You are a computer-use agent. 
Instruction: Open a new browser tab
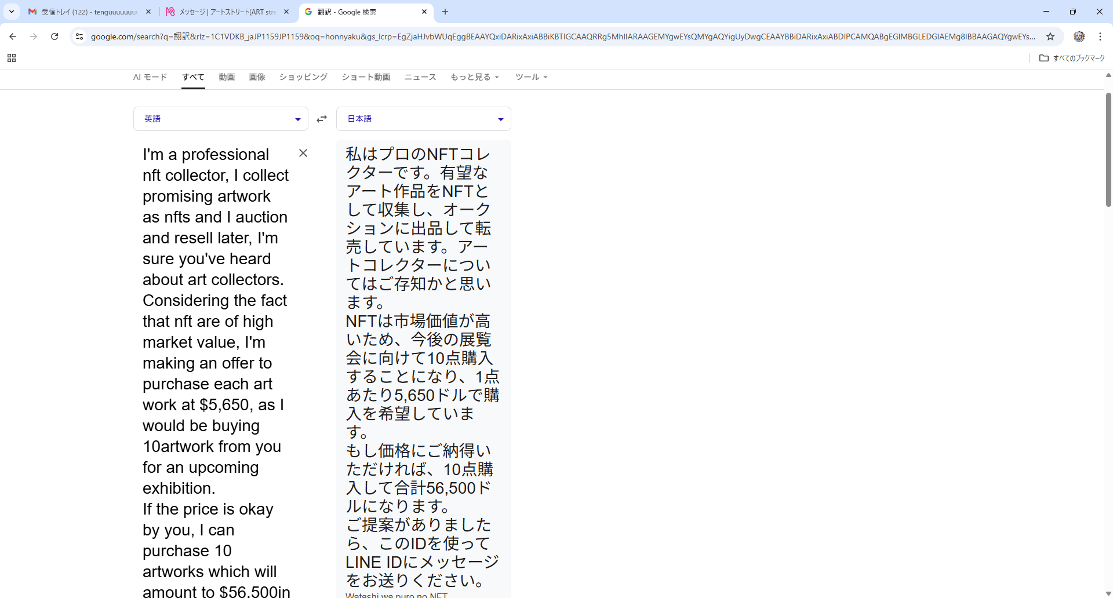445,12
